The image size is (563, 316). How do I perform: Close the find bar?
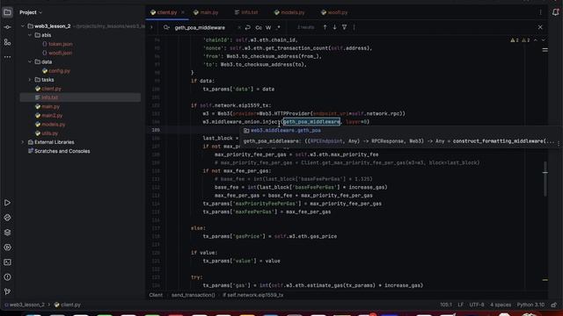point(540,27)
